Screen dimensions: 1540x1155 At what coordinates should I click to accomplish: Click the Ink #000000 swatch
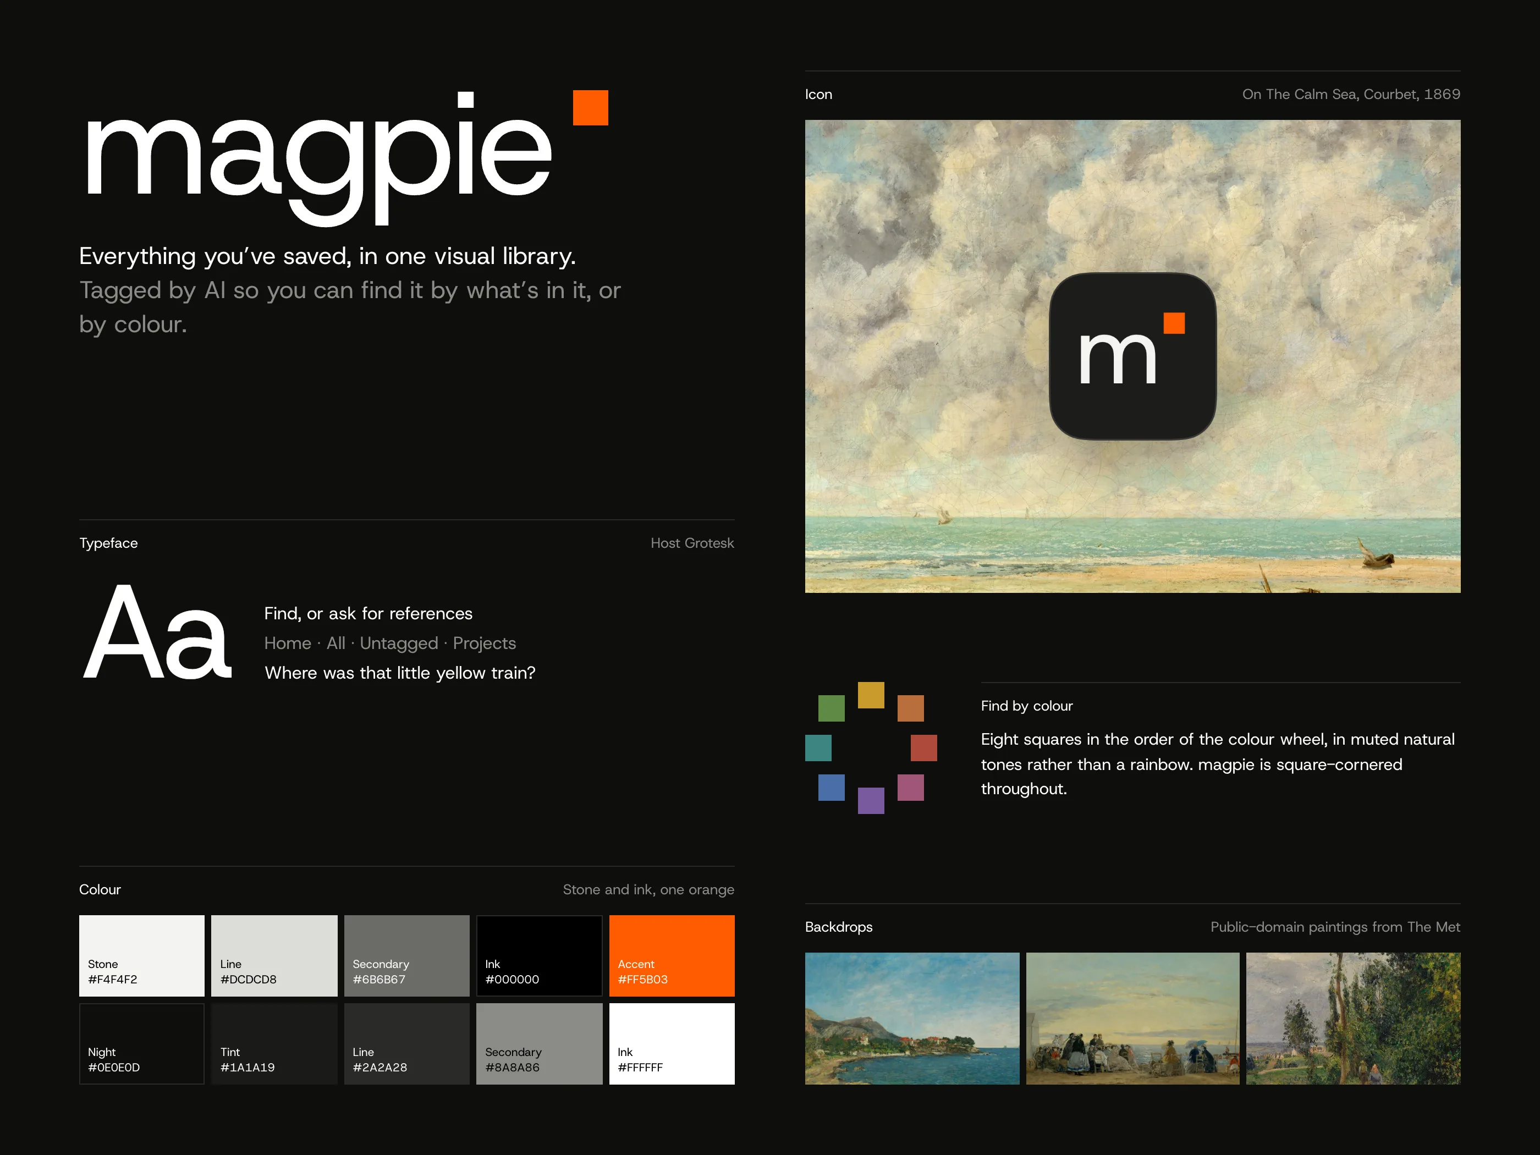pos(539,955)
